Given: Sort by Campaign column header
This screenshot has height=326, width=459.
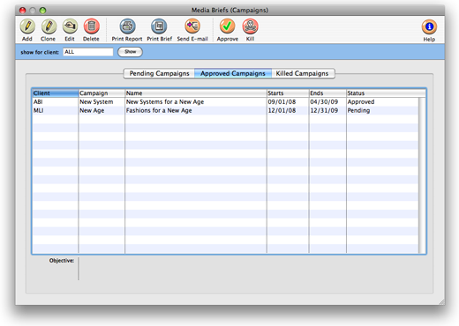Looking at the screenshot, I should coord(102,93).
